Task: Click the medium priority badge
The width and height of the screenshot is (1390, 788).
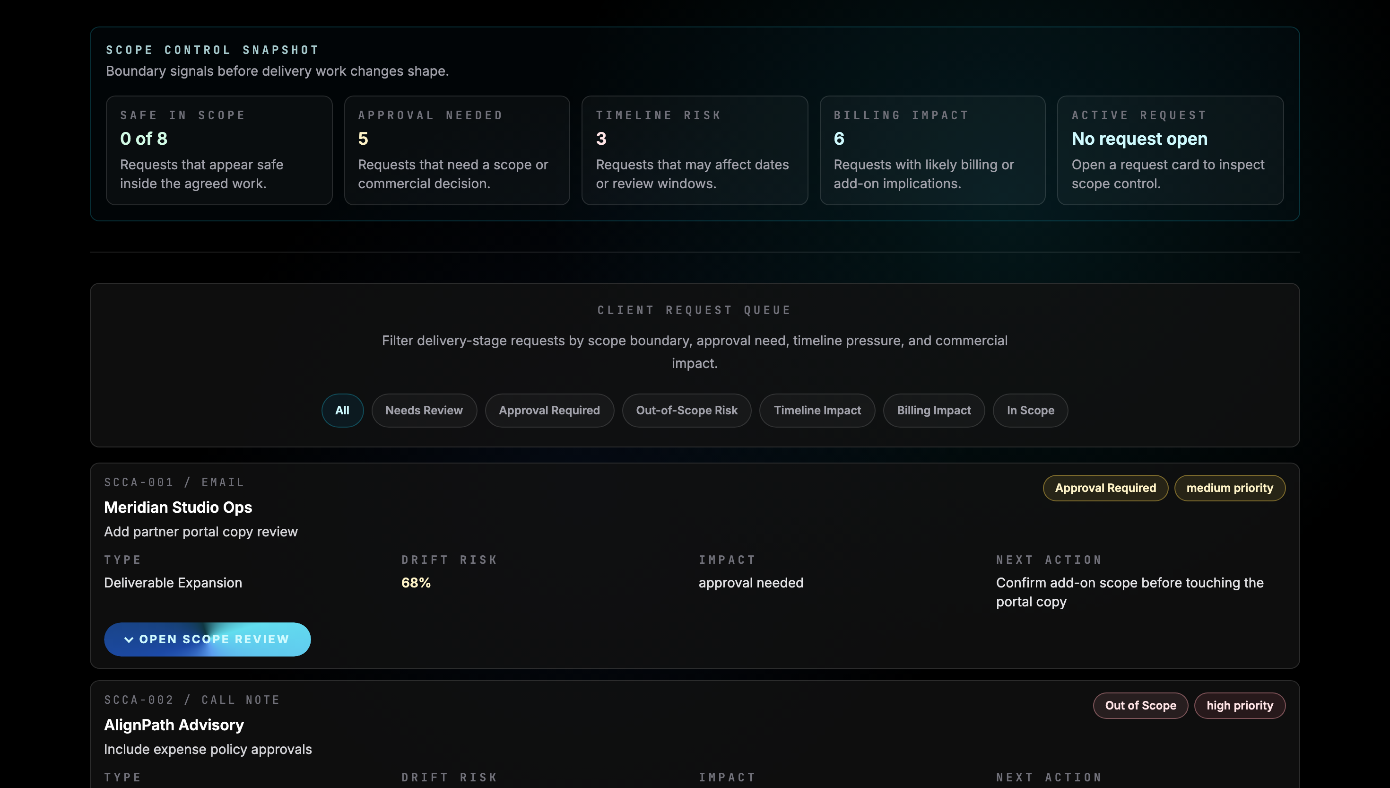Action: click(1230, 488)
